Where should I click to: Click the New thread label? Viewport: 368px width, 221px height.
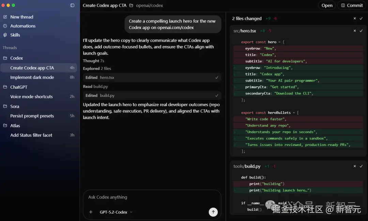pos(21,17)
